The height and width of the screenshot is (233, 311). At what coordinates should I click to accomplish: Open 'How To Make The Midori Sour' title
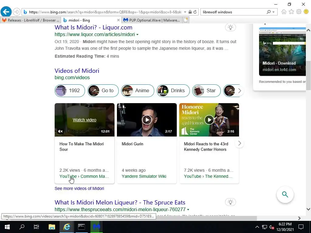tap(81, 147)
